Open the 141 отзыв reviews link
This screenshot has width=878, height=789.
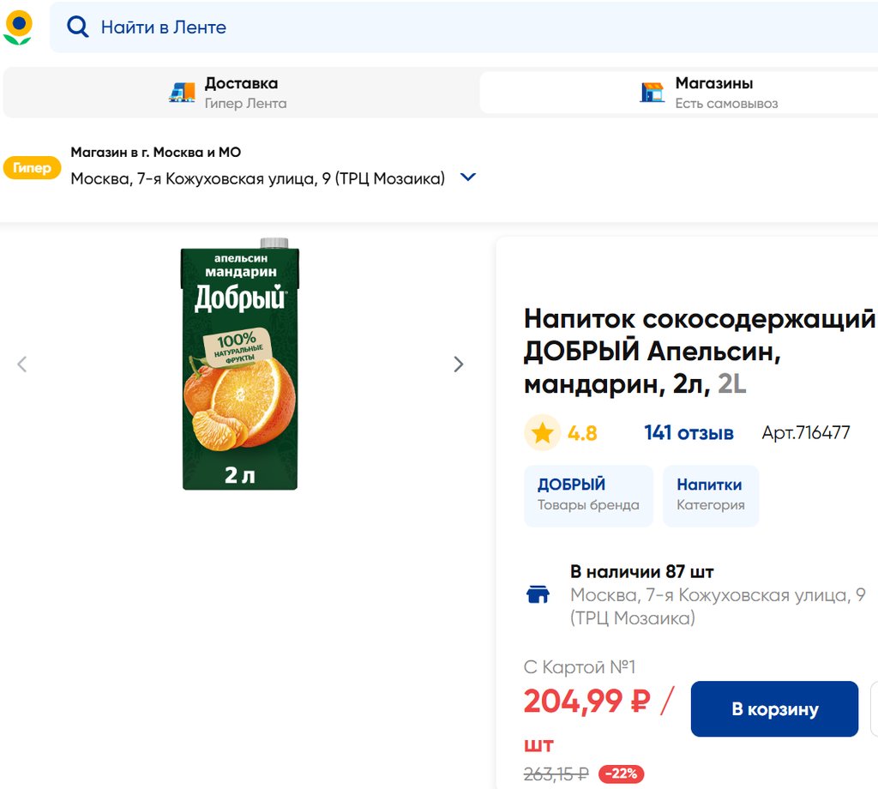tap(689, 433)
